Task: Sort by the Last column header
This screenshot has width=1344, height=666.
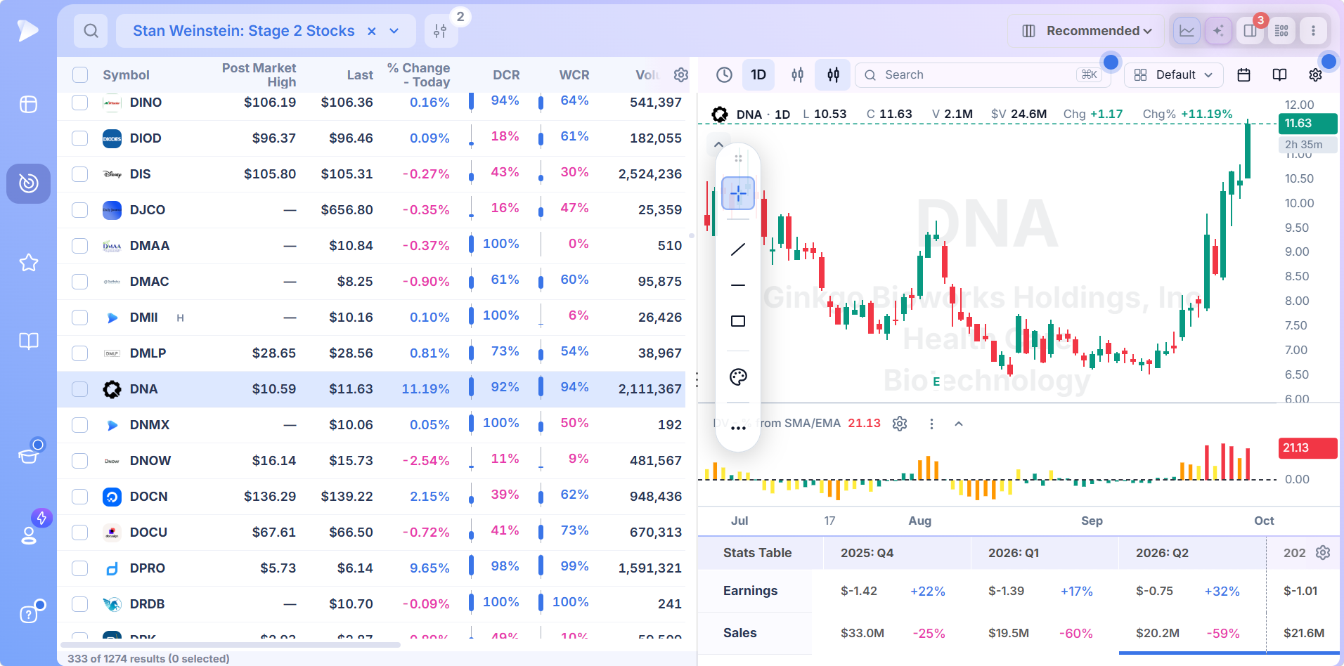Action: pos(360,75)
